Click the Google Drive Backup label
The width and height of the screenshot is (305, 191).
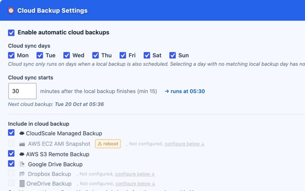point(55,164)
